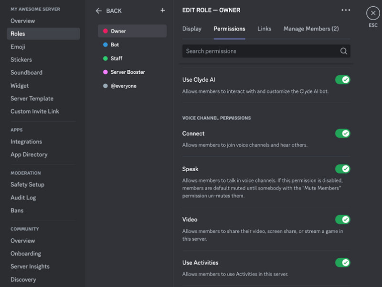
Task: Click the Bot role blue color dot
Action: [106, 44]
